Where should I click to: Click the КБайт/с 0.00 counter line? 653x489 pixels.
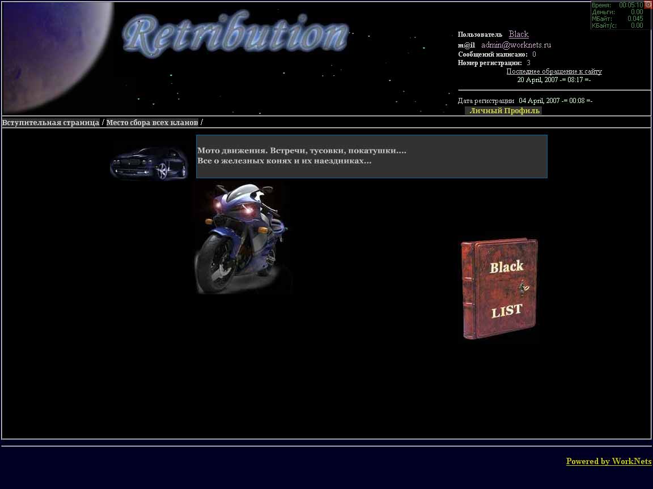click(x=617, y=25)
